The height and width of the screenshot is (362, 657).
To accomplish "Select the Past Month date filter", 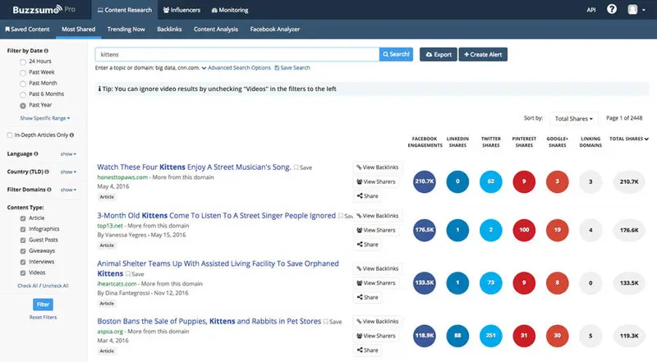I will [x=23, y=84].
